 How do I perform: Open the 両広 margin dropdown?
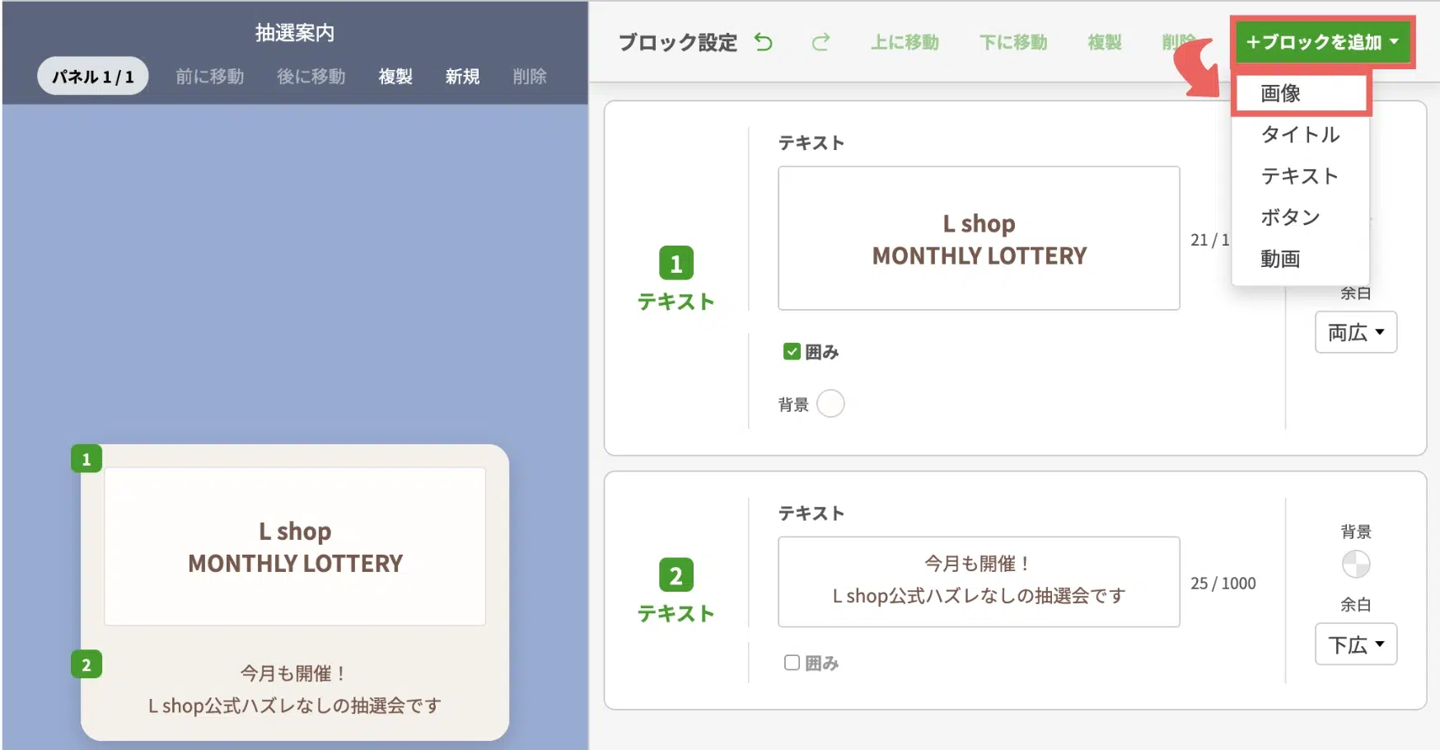pos(1356,332)
